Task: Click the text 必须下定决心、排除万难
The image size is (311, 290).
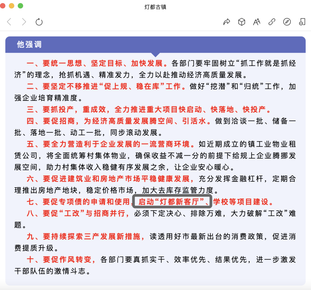Action: click(x=178, y=213)
